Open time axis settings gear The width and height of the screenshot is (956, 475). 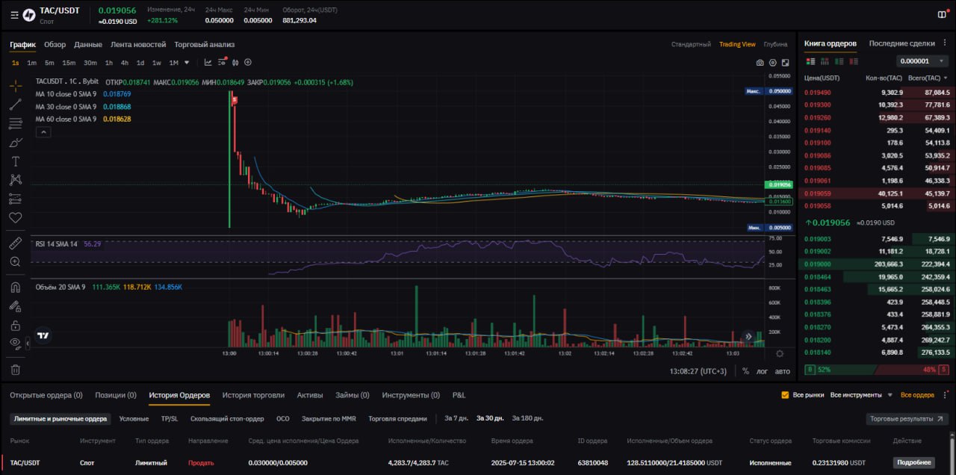pos(780,353)
